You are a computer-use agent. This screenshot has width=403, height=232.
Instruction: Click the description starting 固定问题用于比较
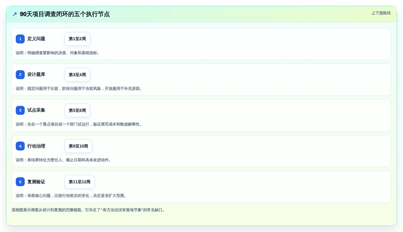point(80,89)
